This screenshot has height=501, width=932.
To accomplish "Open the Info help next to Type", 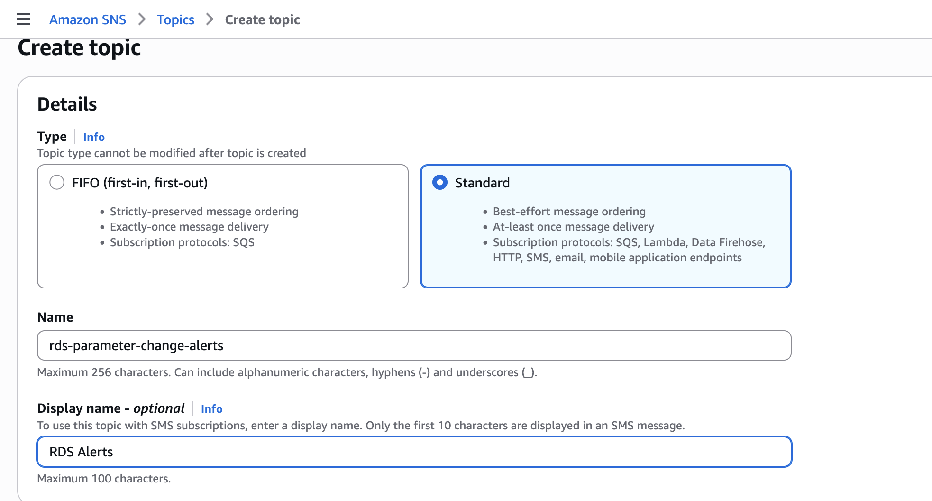I will [93, 137].
